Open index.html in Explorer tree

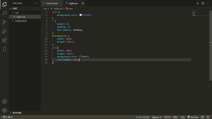(x=21, y=21)
